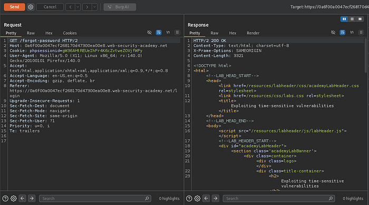Image resolution: width=369 pixels, height=205 pixels.
Task: Toggle hide non-printable icon in Response panel
Action: coord(333,33)
